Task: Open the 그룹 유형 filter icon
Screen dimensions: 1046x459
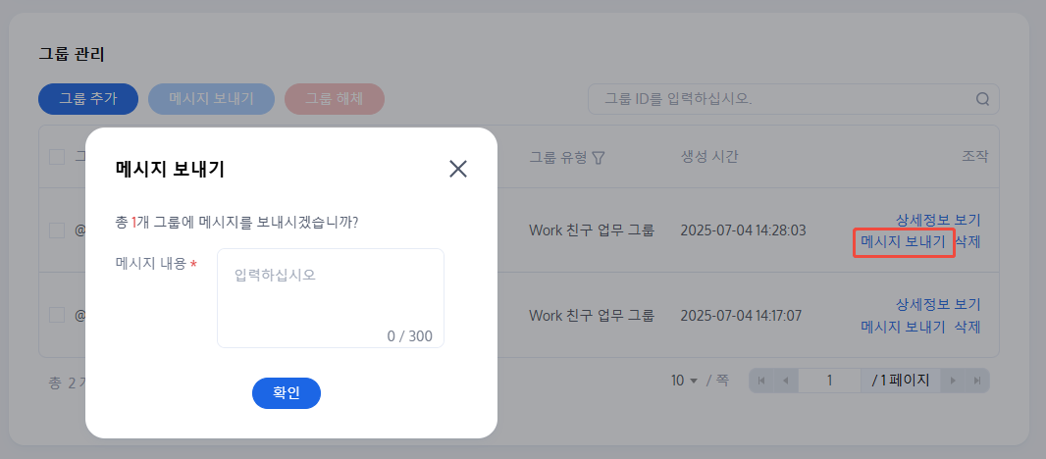Action: pos(598,158)
